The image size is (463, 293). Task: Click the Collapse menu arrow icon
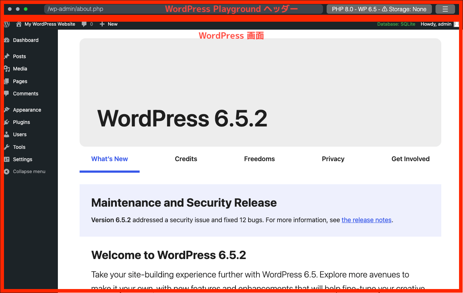click(x=7, y=172)
